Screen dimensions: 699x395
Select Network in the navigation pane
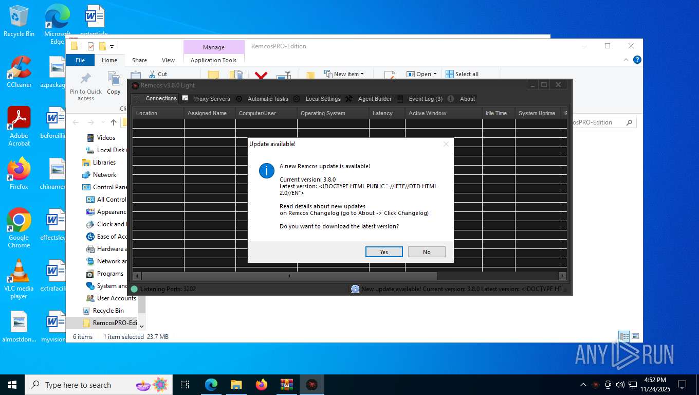104,175
